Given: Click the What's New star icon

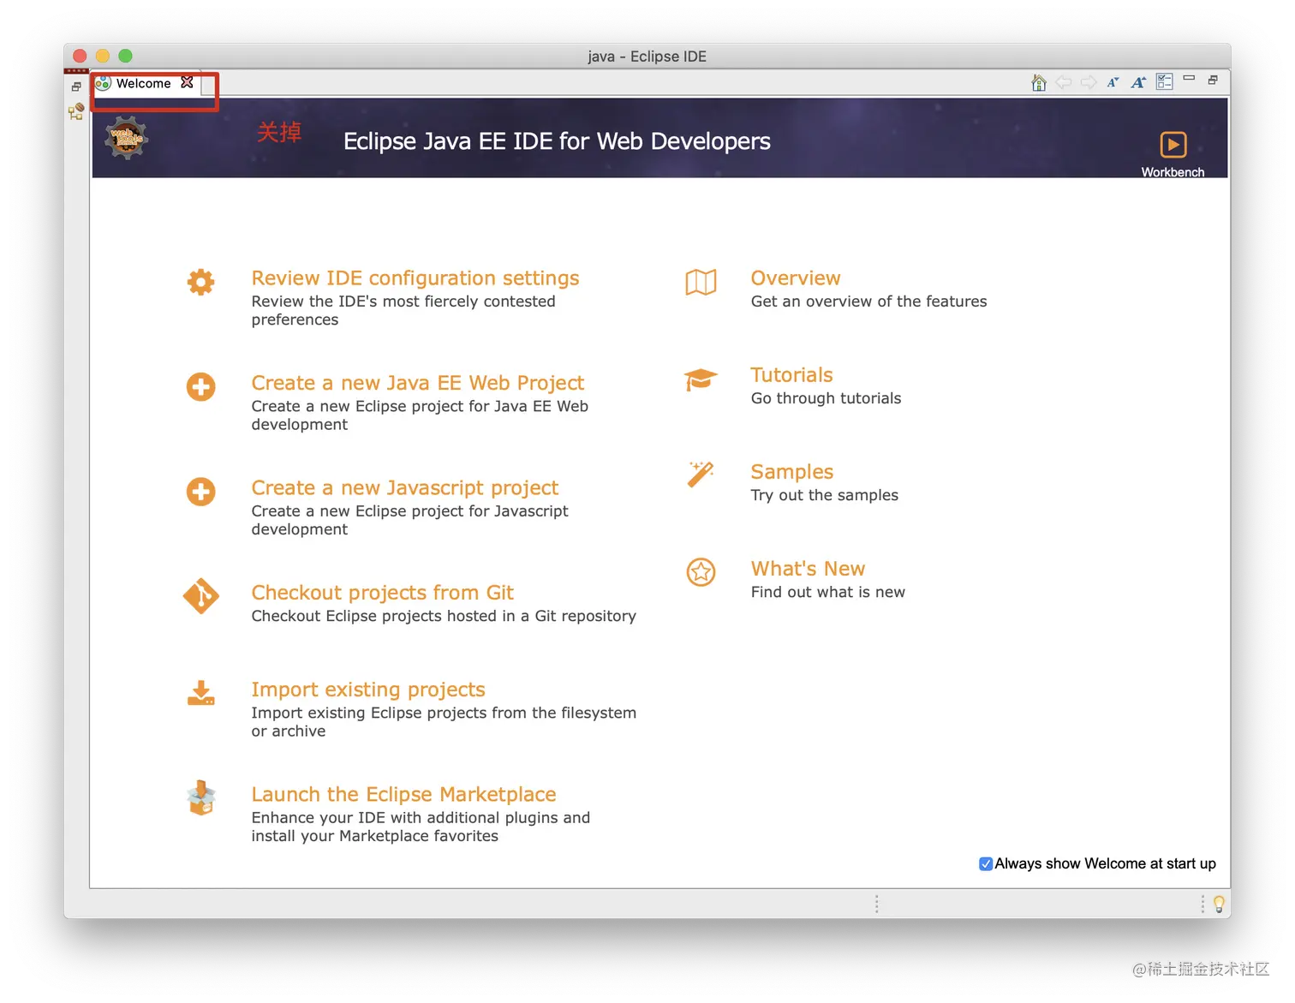Looking at the screenshot, I should pyautogui.click(x=701, y=571).
